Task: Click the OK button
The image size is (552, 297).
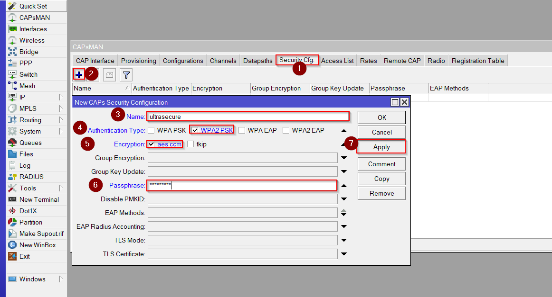Action: click(x=381, y=117)
